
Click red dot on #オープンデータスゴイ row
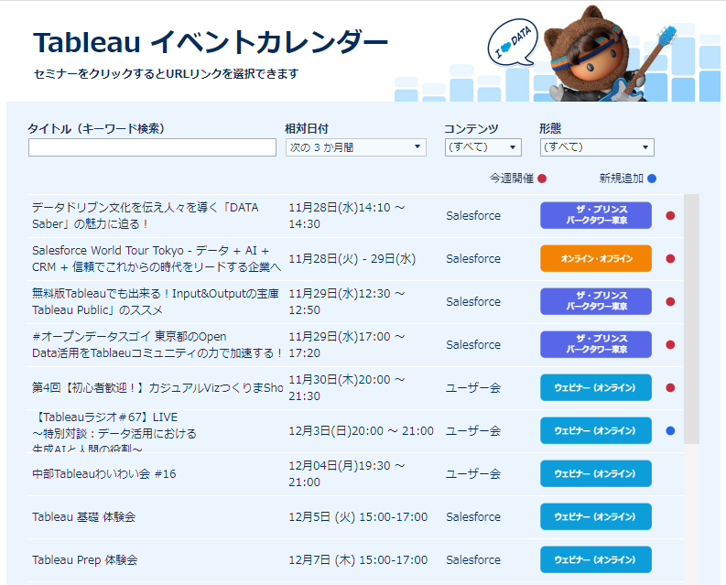point(670,344)
